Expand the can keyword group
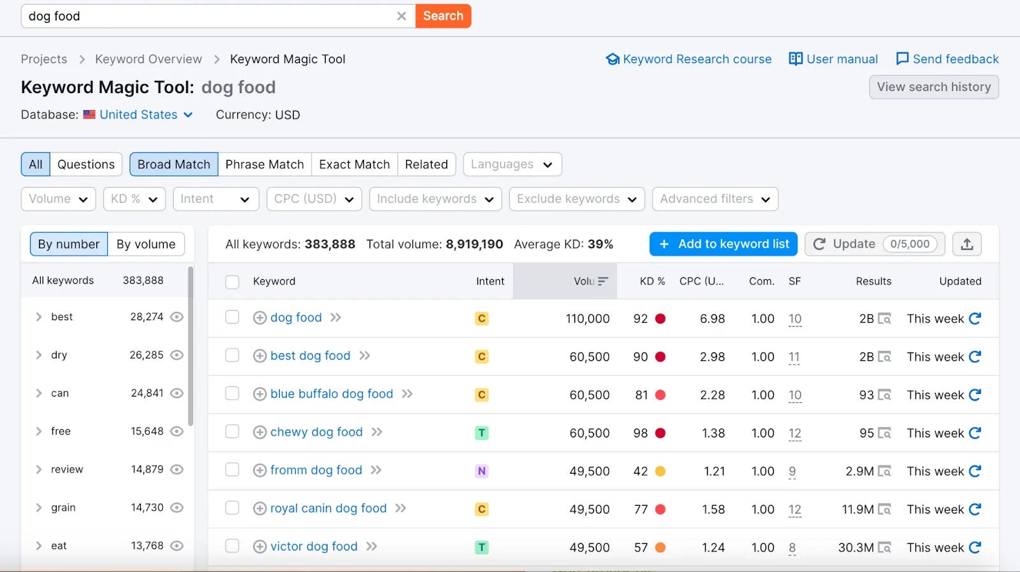This screenshot has width=1020, height=572. (39, 393)
